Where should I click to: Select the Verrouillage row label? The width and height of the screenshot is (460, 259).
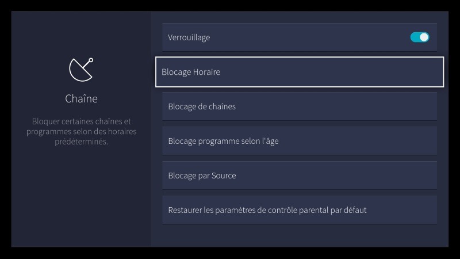189,37
